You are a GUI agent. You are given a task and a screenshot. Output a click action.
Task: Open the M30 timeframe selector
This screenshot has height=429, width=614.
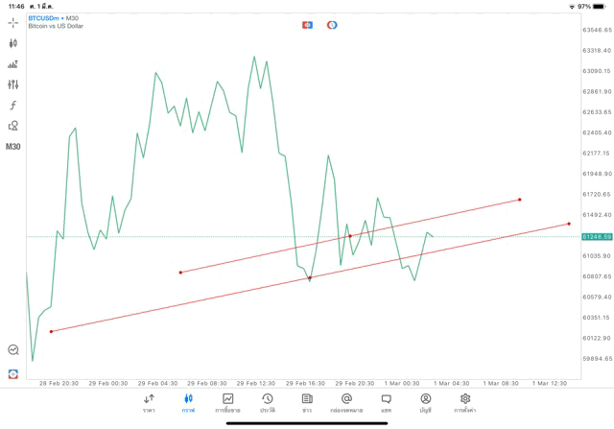(x=12, y=147)
